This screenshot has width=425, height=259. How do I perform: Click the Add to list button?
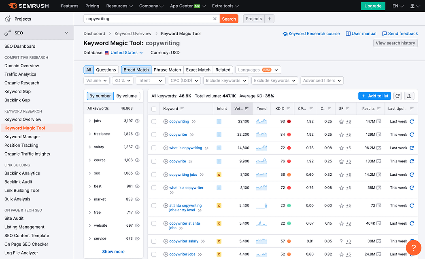click(x=374, y=96)
